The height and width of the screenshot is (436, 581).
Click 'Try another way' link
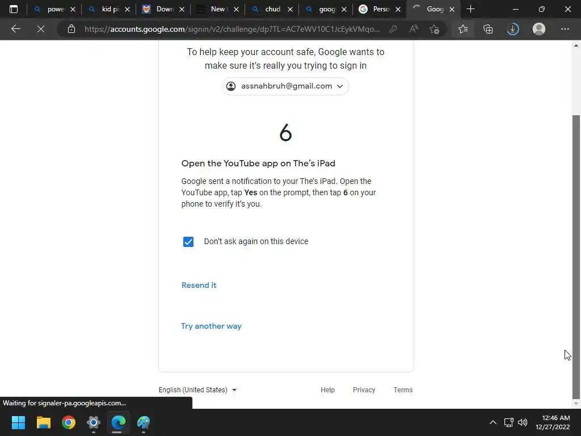pos(211,326)
